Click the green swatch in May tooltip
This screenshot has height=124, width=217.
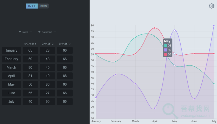pos(166,45)
